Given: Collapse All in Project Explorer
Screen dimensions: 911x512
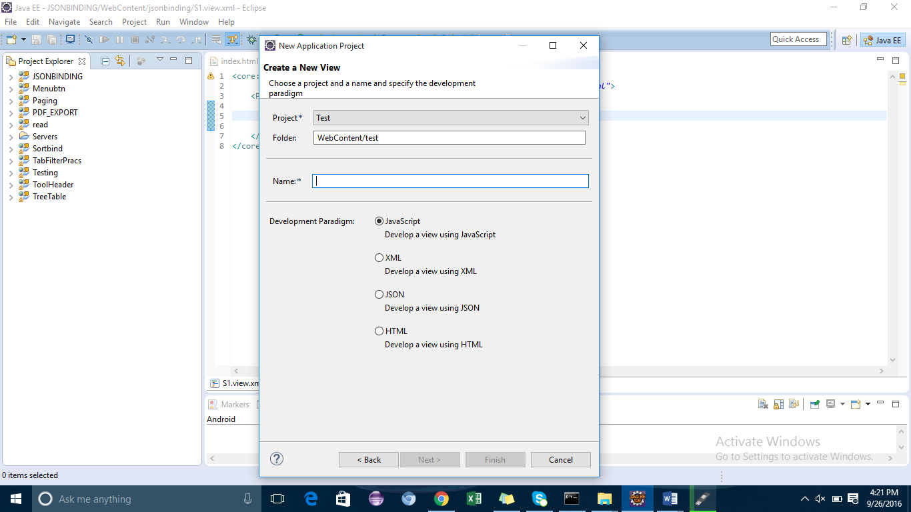Looking at the screenshot, I should 105,61.
